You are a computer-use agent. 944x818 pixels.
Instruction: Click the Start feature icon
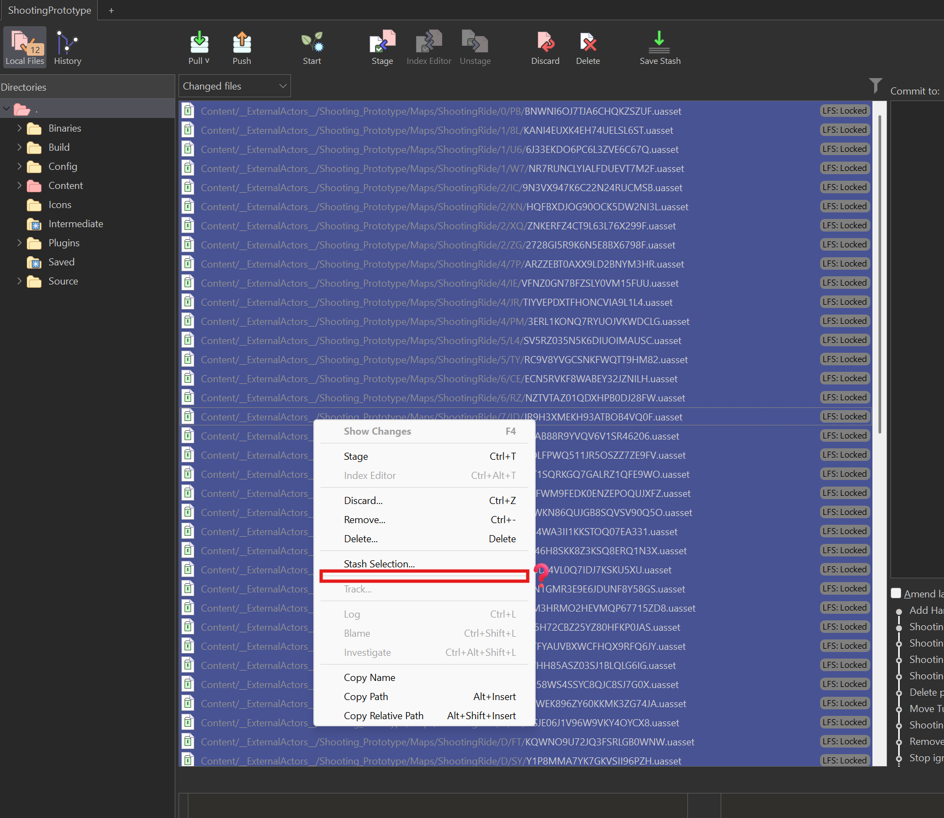pyautogui.click(x=312, y=43)
